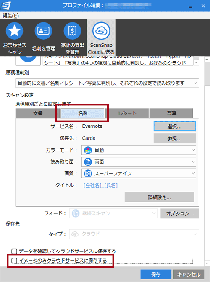210x282 pixels.
Task: Open the 編集(E) menu
Action: pos(11,16)
